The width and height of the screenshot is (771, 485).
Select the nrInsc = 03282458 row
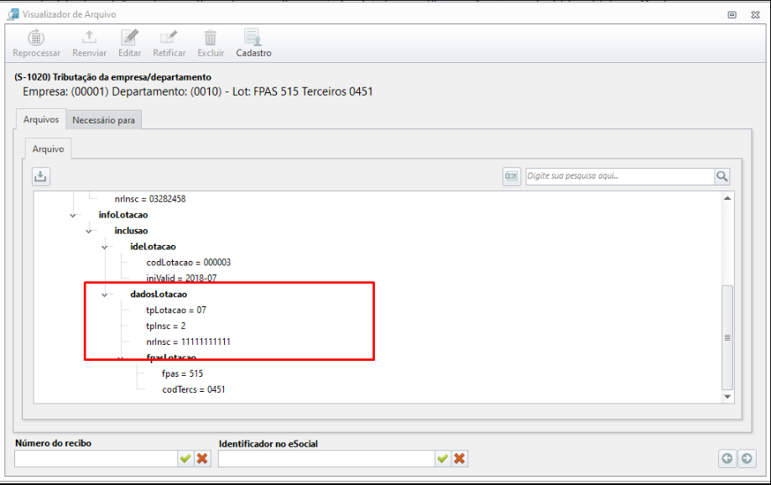tap(150, 199)
